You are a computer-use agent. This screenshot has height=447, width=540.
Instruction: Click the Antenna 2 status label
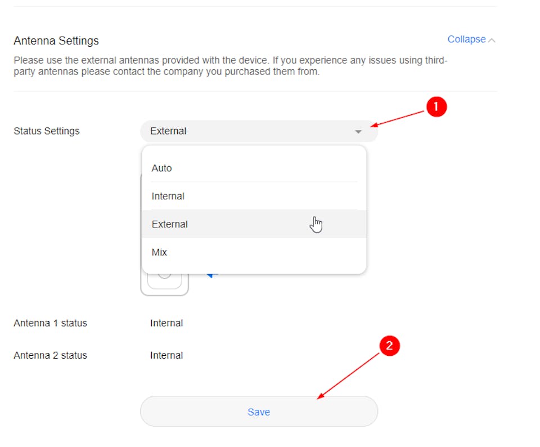coord(51,355)
